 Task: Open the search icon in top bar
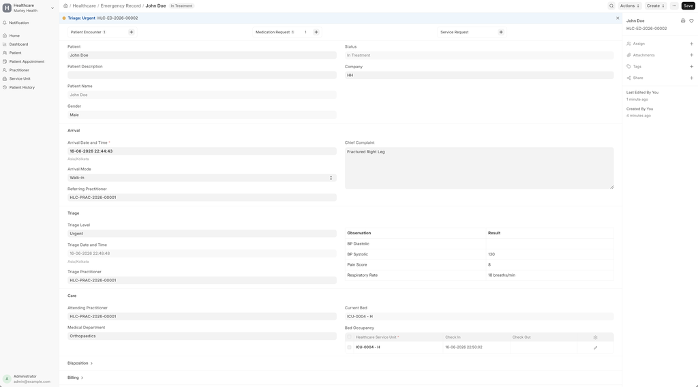click(x=611, y=5)
